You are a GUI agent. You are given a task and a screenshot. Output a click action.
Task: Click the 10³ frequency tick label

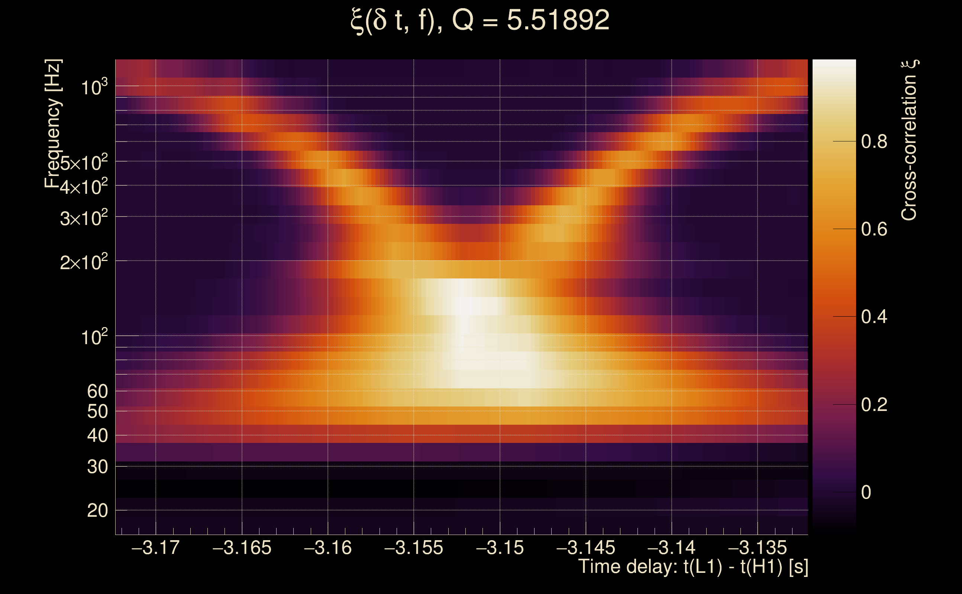point(94,87)
